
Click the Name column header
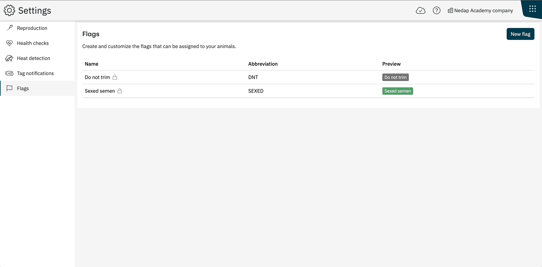click(x=91, y=64)
